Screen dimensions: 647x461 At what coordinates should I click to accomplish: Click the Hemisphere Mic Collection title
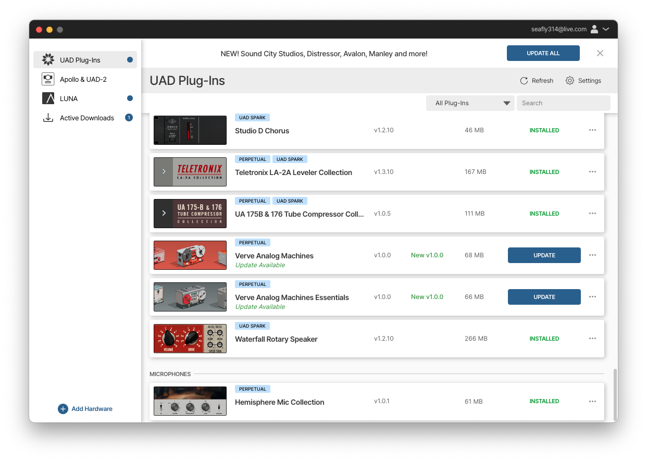pyautogui.click(x=279, y=402)
